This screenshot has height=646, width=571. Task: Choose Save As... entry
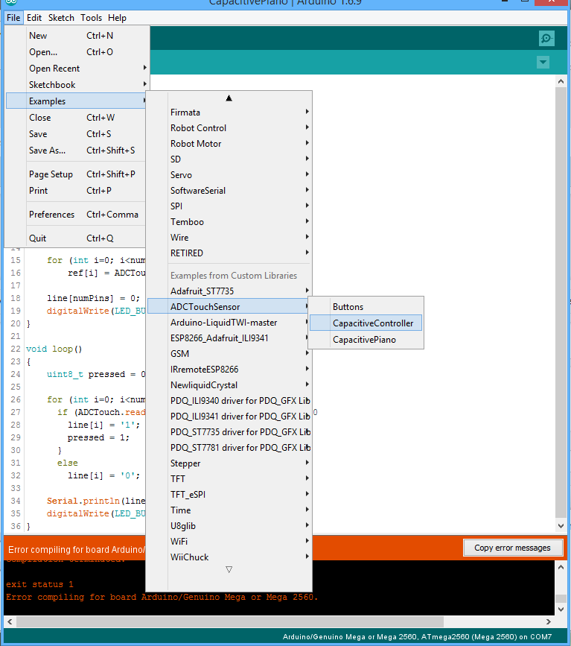(77, 151)
